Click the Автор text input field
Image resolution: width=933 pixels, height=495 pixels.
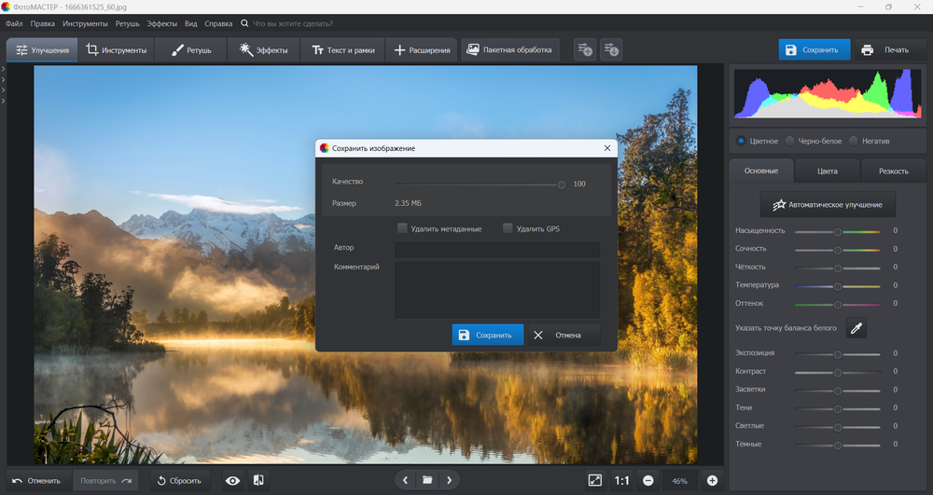[496, 249]
